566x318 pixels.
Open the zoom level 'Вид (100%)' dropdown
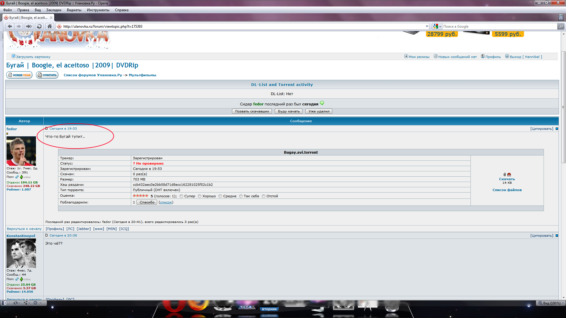pos(551,303)
